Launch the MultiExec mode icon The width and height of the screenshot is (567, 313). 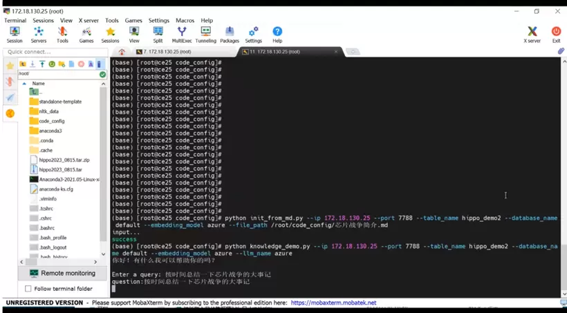point(182,35)
